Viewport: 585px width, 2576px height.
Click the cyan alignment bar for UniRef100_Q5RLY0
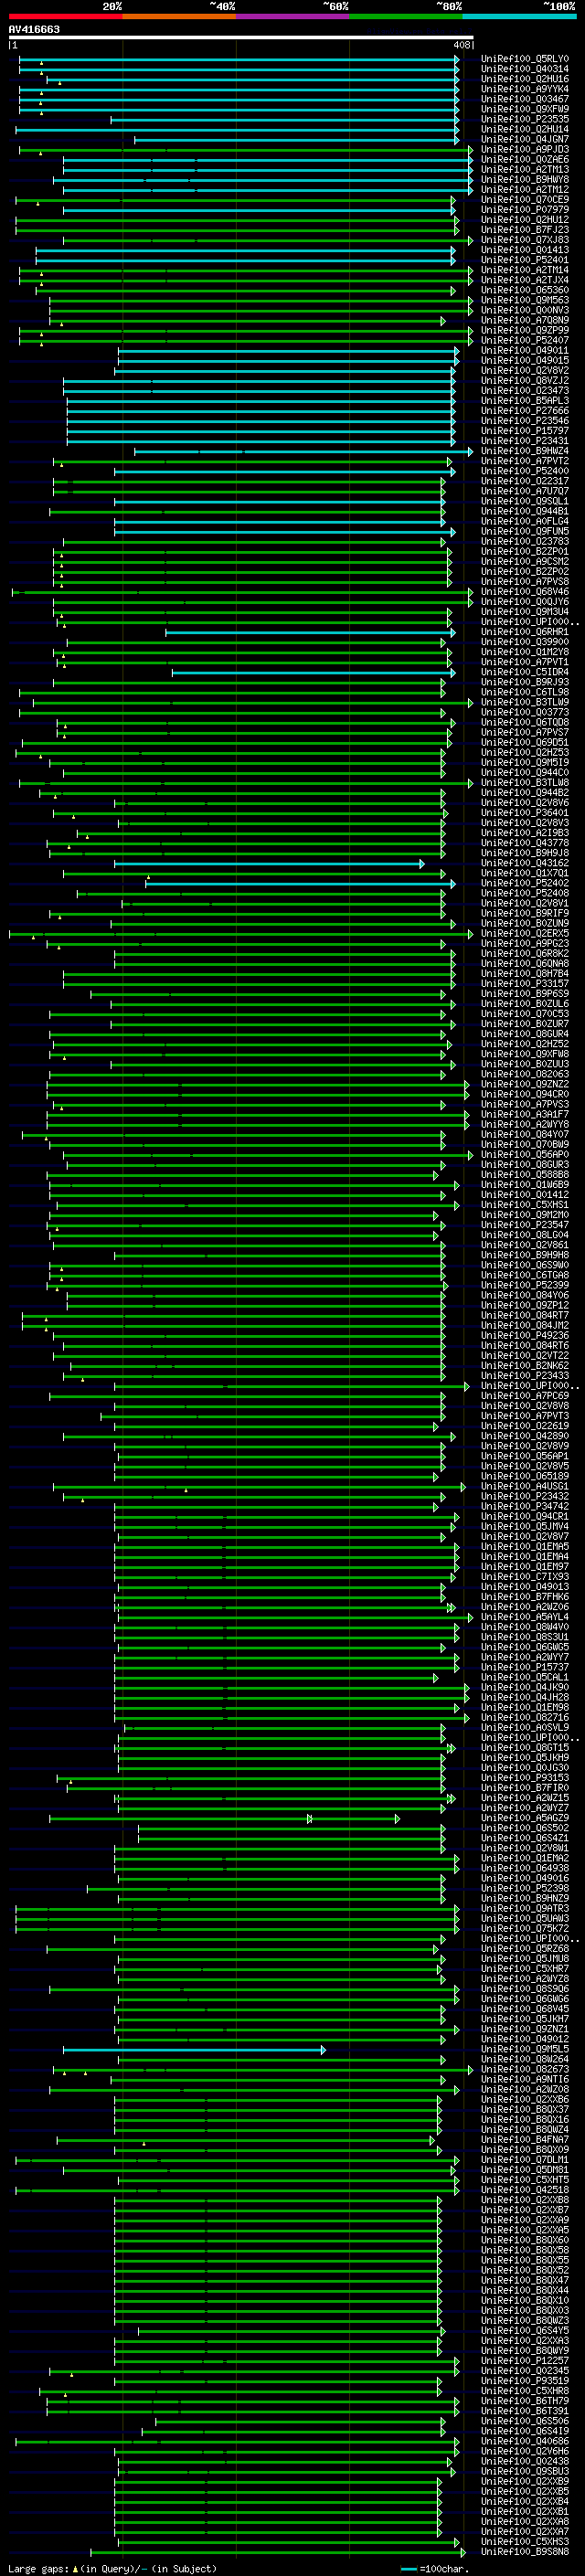click(x=239, y=59)
